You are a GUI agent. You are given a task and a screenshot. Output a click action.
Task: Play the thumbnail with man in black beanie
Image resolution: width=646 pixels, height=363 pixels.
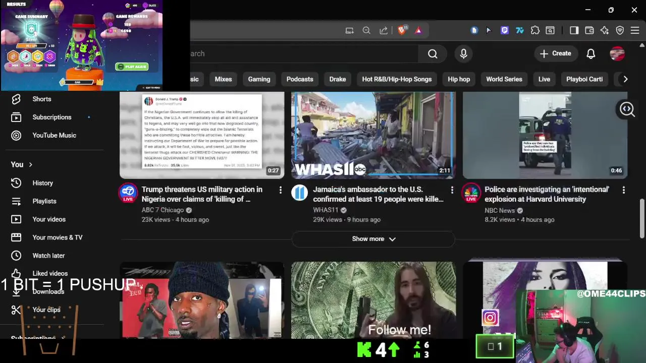click(202, 300)
